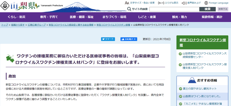Click 新型コロナウイルスワクチン接種 breadcrumb link

click(113, 25)
